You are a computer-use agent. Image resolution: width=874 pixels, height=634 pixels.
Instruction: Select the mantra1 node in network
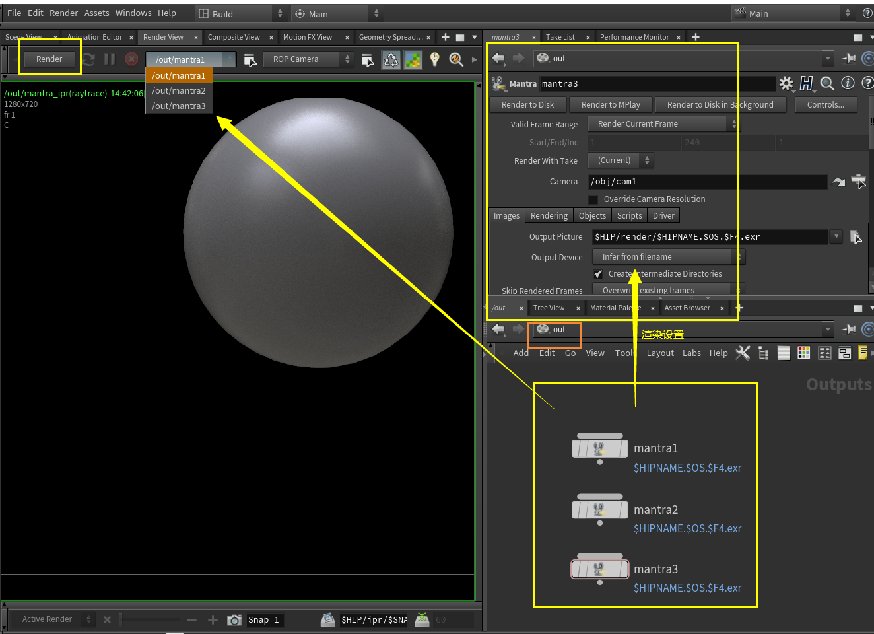coord(599,448)
